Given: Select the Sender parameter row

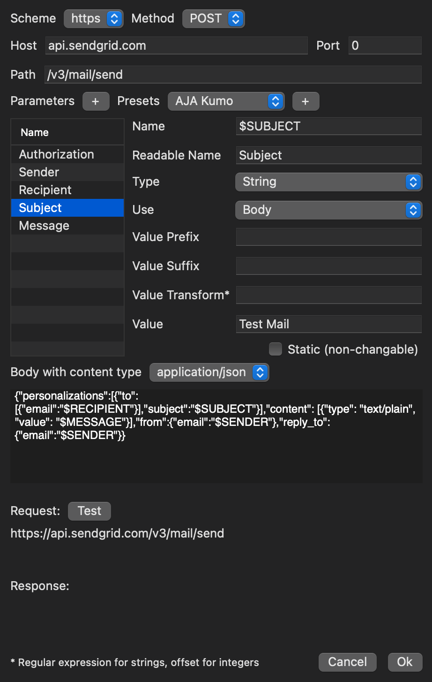Looking at the screenshot, I should pyautogui.click(x=67, y=172).
